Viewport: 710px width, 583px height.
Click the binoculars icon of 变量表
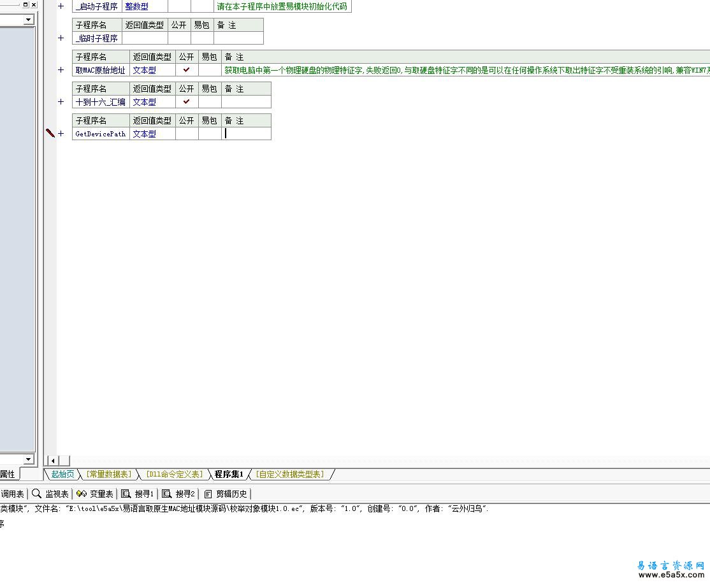point(82,494)
